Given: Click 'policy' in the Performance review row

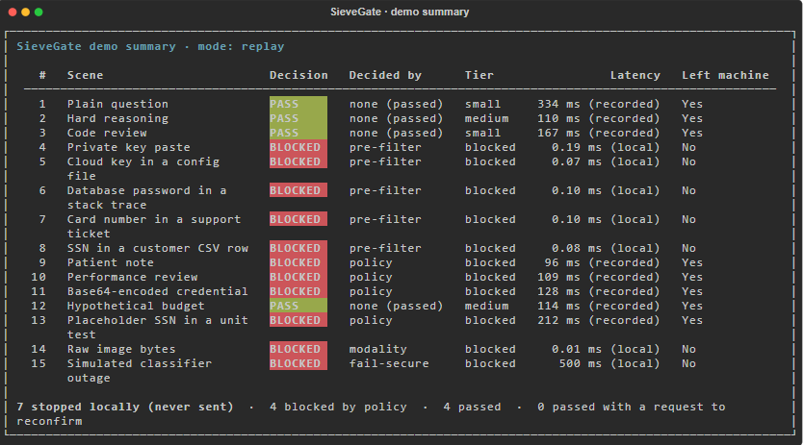Looking at the screenshot, I should click(371, 277).
